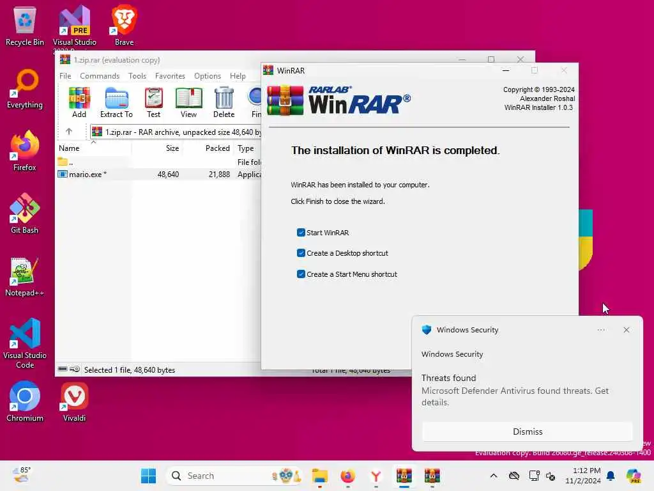This screenshot has height=491, width=654.
Task: Open weather widget showing 85°
Action: [21, 475]
